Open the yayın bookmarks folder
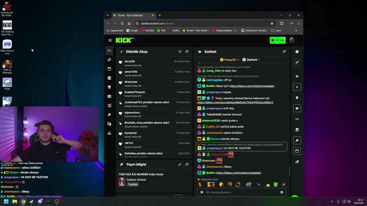Screen dimensions: 367x206 coord(276,31)
